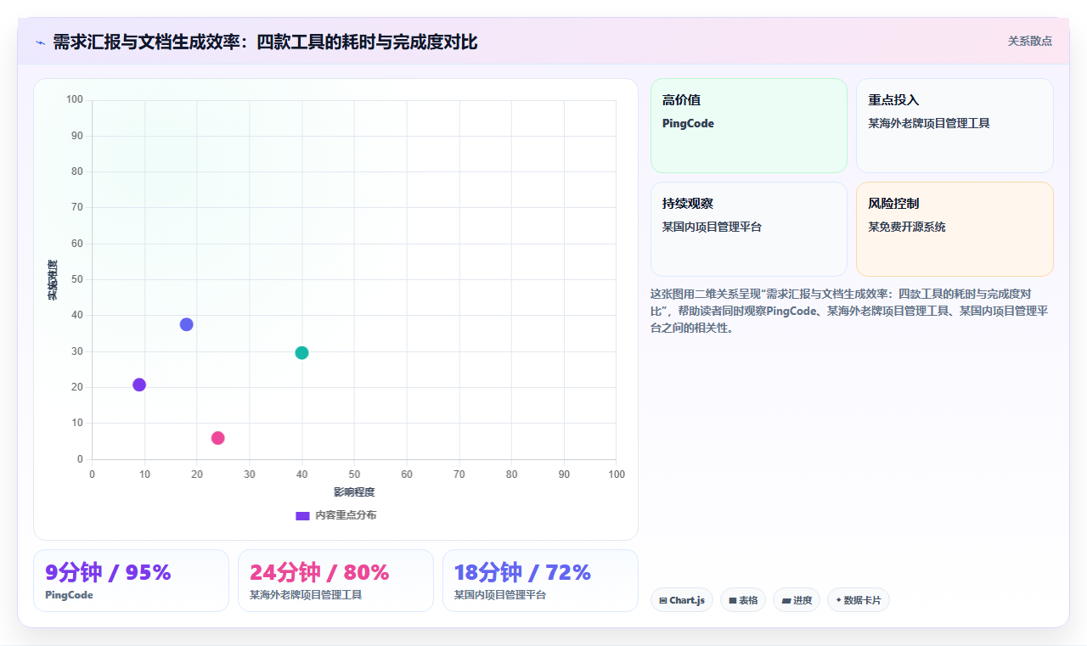
Task: Click the 表格 chip square icon
Action: coord(733,601)
